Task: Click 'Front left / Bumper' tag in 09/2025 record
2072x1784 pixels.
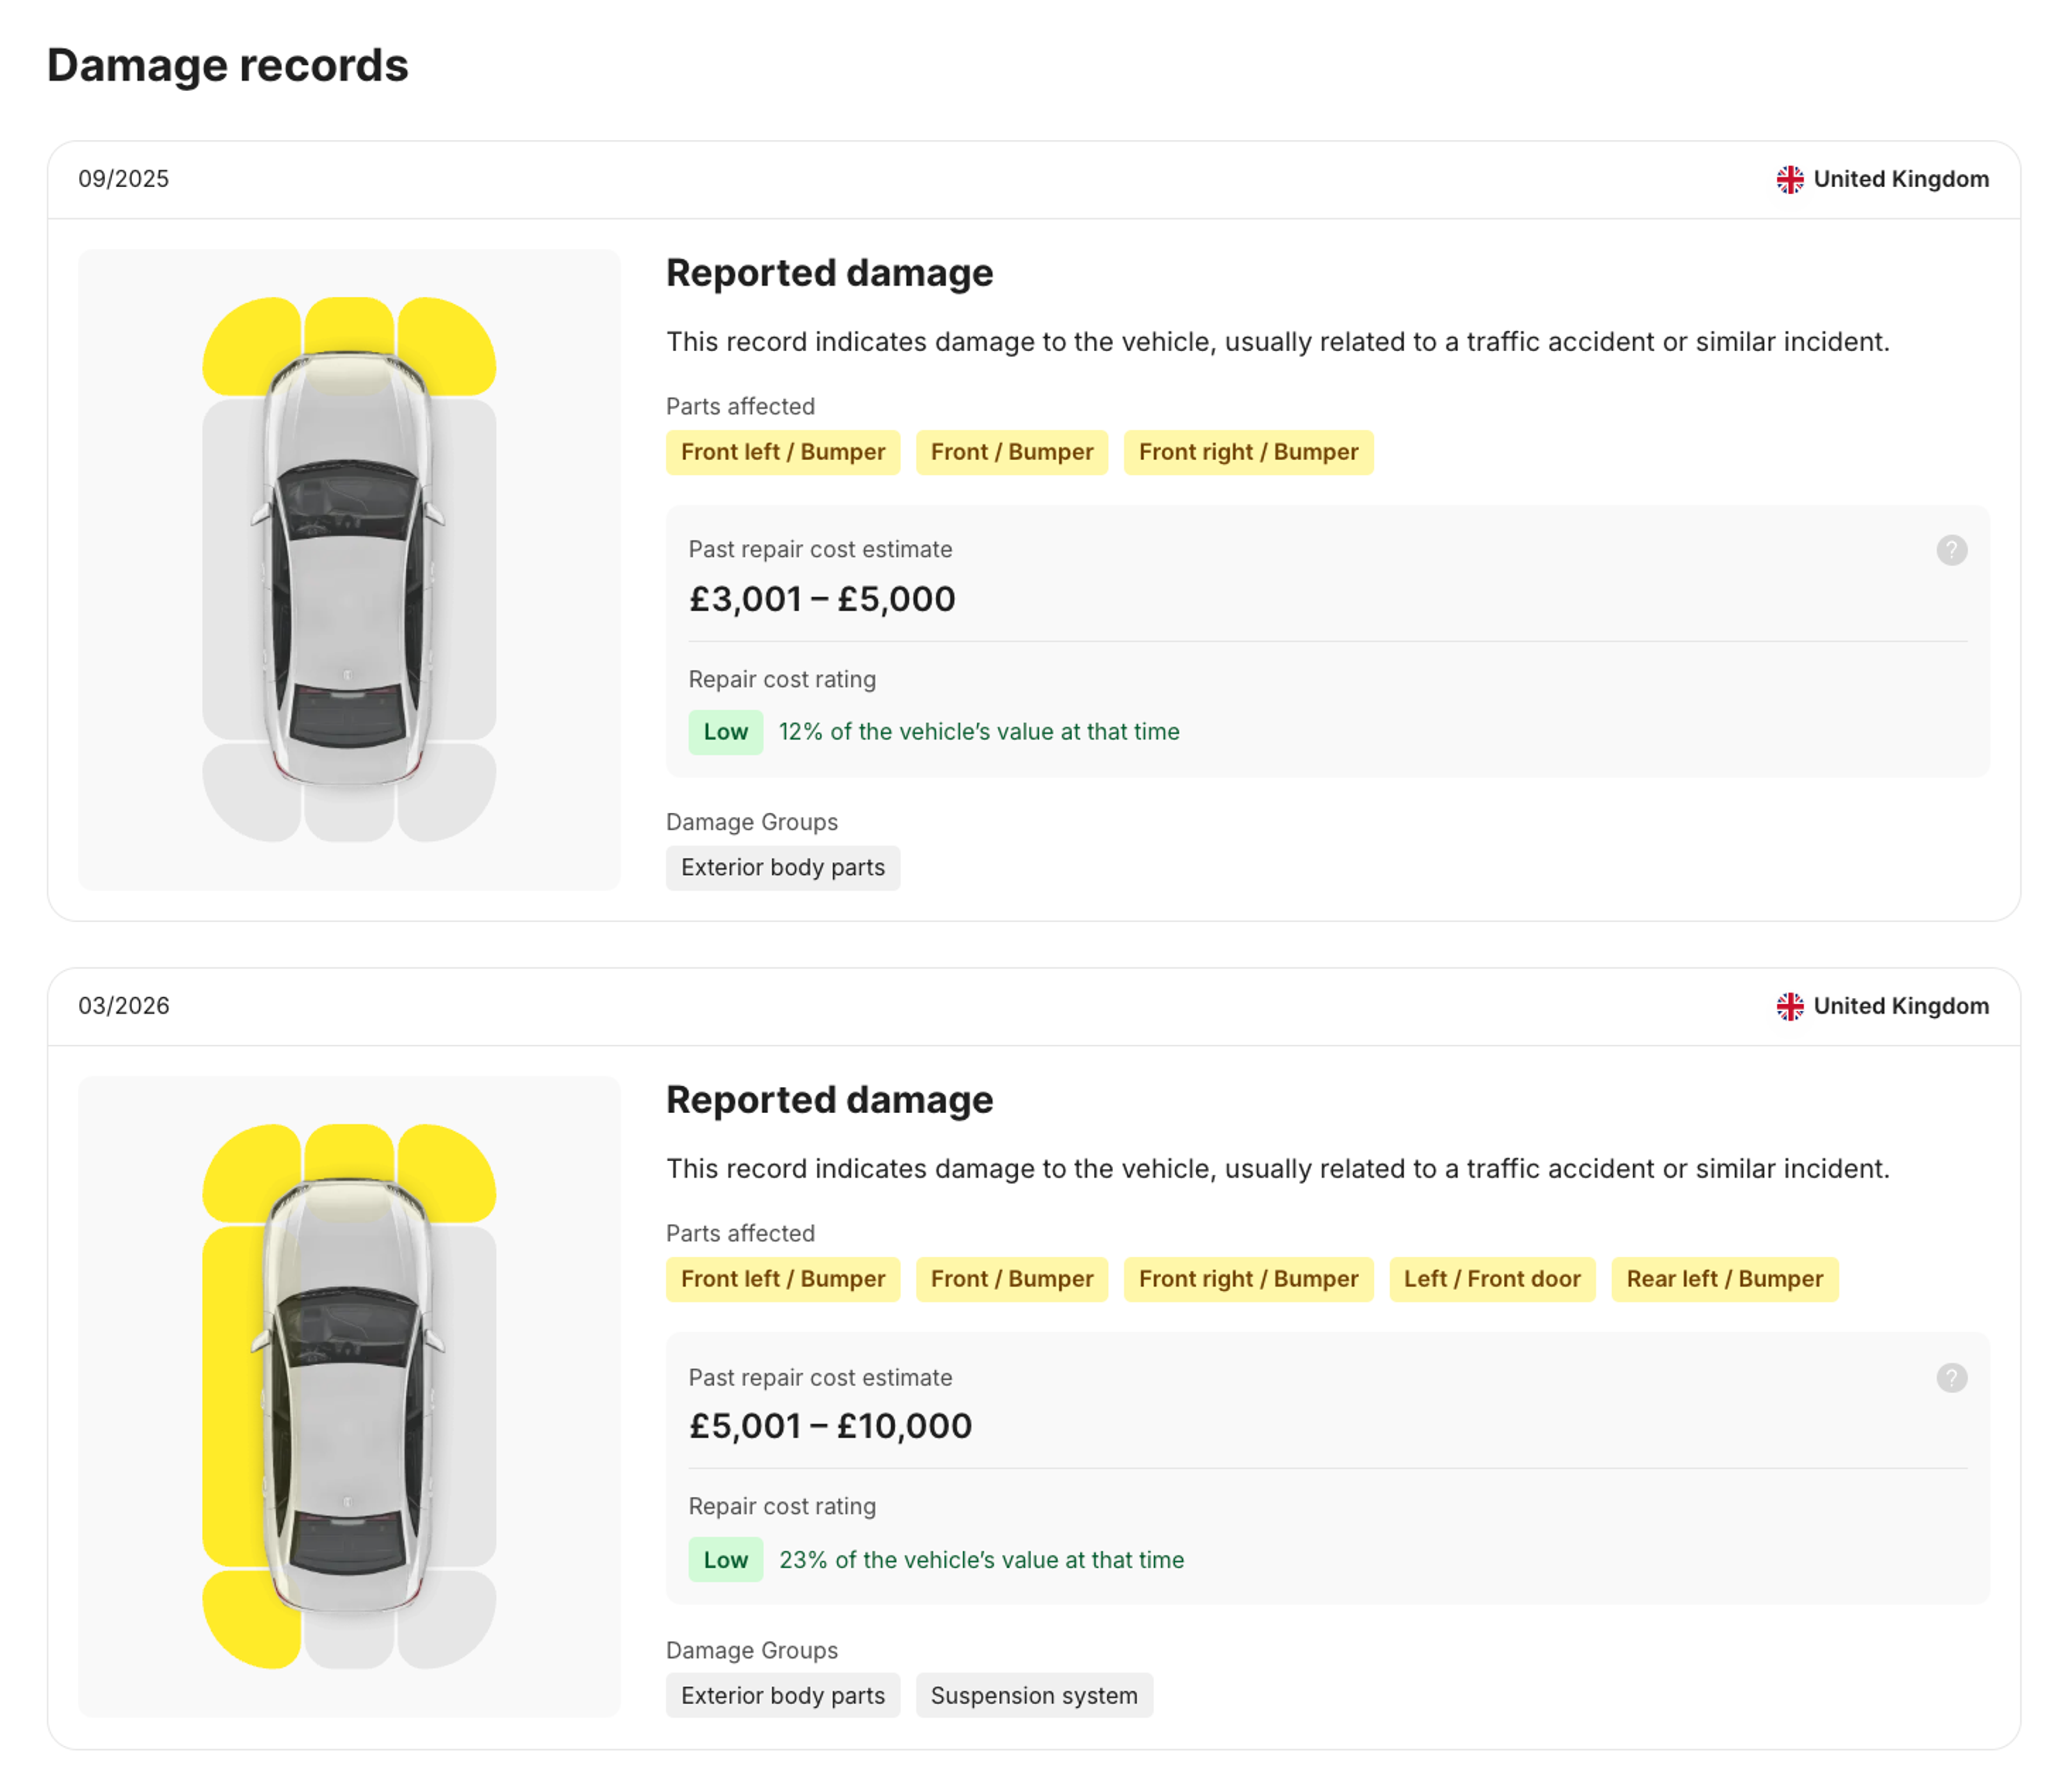Action: (x=783, y=452)
